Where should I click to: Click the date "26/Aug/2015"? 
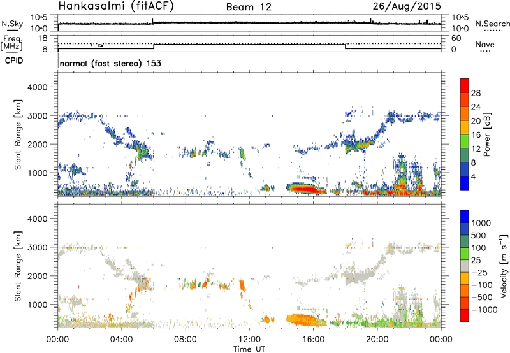tap(407, 6)
